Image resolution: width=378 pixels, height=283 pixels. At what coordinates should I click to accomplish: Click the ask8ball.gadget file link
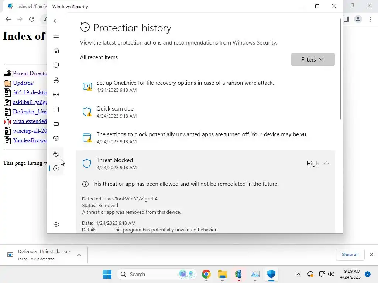(x=30, y=102)
